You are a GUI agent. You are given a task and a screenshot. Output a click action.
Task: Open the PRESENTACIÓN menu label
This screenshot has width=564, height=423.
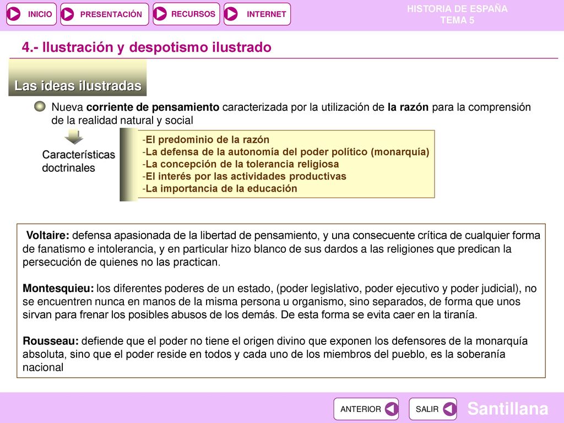click(111, 14)
